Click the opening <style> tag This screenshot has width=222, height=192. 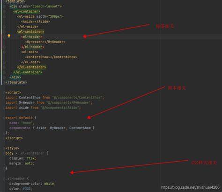click(12, 148)
